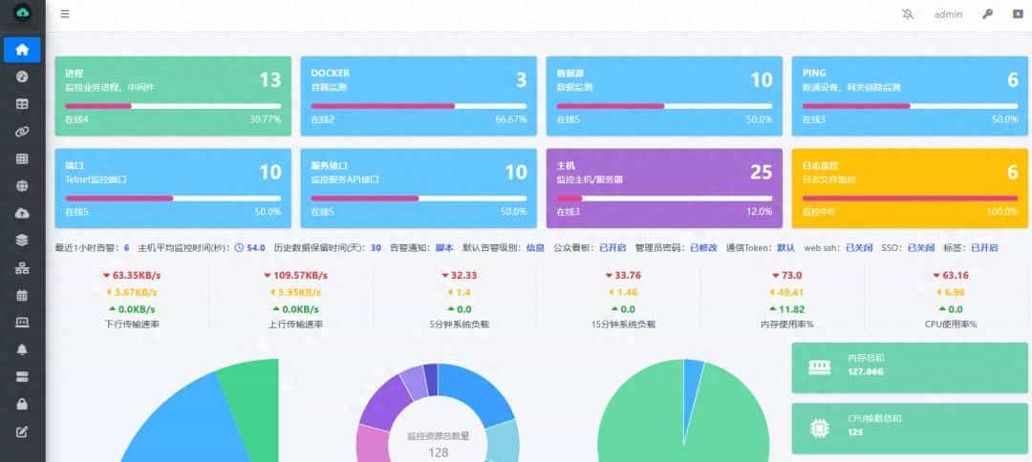1032x462 pixels.
Task: Open the 端口 Telnet card
Action: 173,188
